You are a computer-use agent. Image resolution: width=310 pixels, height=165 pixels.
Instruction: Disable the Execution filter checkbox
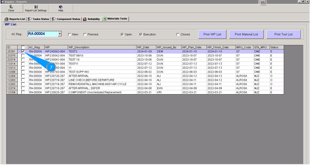(x=141, y=34)
